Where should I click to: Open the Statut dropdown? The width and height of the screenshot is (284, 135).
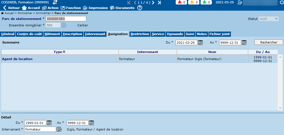point(269,19)
